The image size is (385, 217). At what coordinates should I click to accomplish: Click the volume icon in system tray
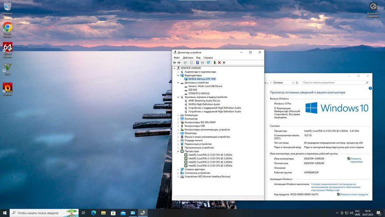tap(351, 213)
